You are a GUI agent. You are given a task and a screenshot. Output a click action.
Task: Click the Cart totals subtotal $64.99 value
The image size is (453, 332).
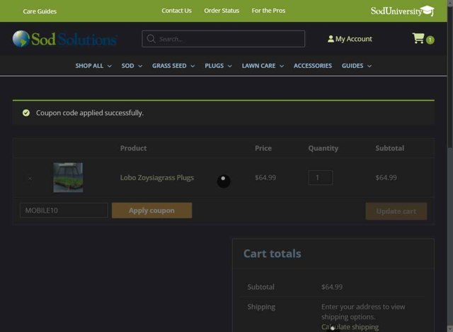[x=332, y=287]
